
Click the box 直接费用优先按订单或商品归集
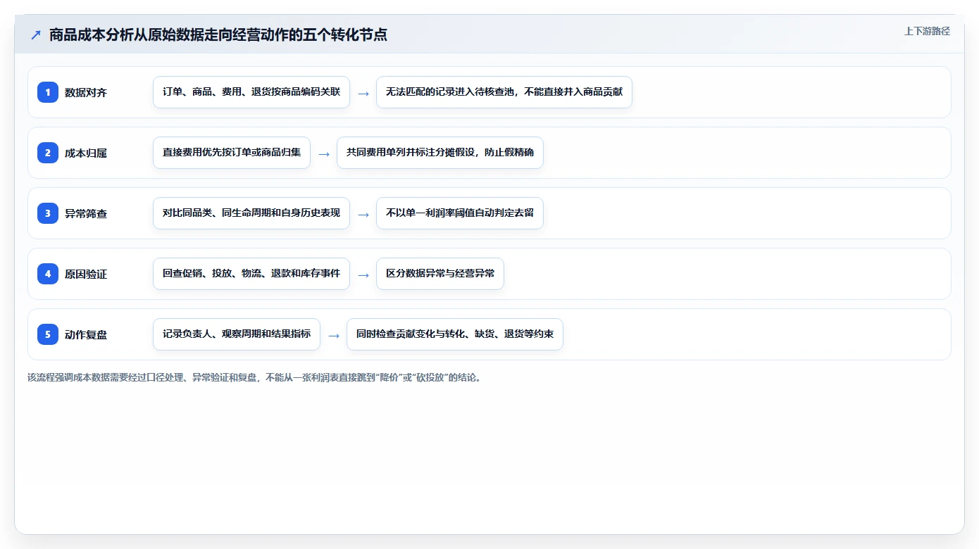(x=232, y=153)
